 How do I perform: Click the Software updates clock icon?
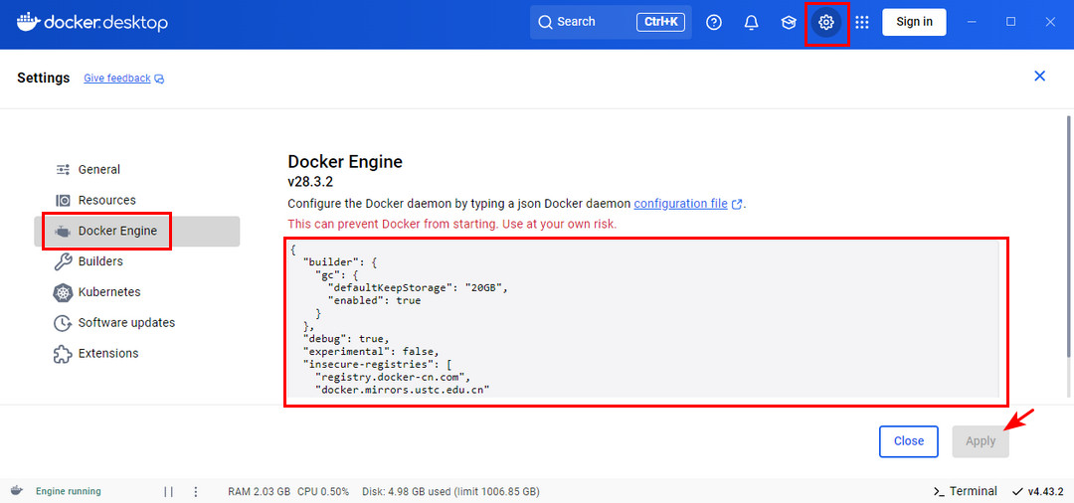(63, 323)
